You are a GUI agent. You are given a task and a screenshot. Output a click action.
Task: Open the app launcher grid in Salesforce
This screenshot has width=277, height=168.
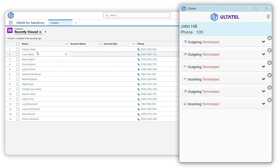click(x=11, y=23)
